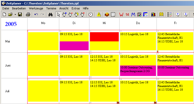The height and width of the screenshot is (104, 194).
Task: Click the small candle marker below Mai Friday
Action: pyautogui.click(x=158, y=51)
